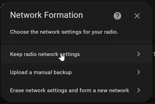155x104 pixels.
Task: Click arrow icon beside Upload a manual backup
Action: point(138,72)
